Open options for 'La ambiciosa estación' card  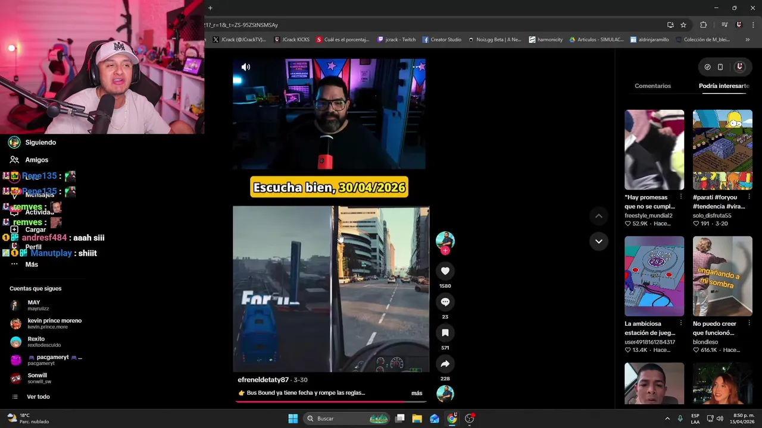click(x=681, y=323)
